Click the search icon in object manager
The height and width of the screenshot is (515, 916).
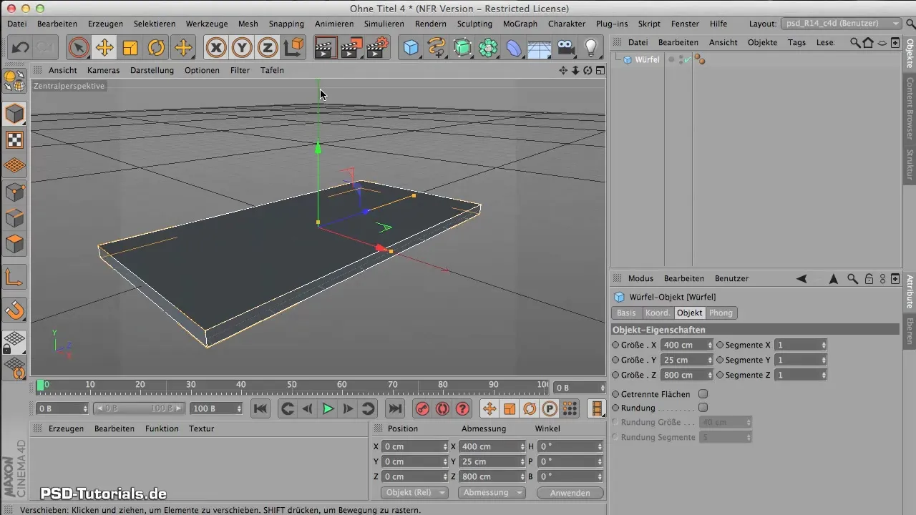click(855, 42)
